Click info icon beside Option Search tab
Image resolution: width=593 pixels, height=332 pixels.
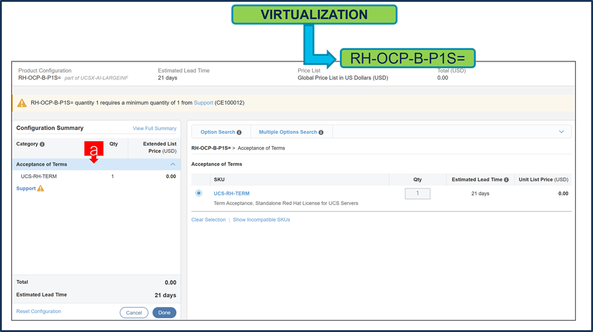(239, 132)
